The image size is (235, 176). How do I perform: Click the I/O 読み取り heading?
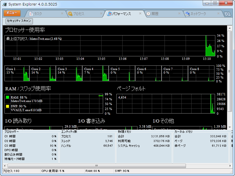point(19,121)
